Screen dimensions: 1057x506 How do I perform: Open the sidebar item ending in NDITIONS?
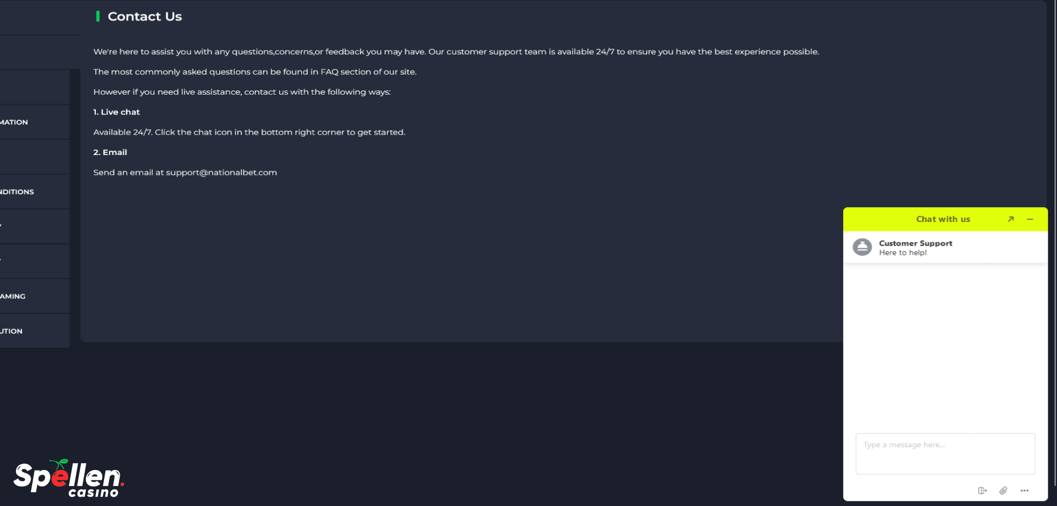(34, 192)
